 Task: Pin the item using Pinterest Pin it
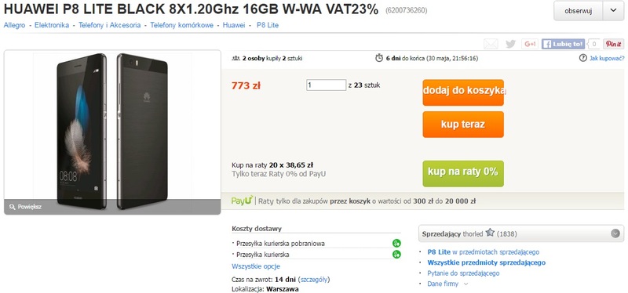[x=614, y=44]
